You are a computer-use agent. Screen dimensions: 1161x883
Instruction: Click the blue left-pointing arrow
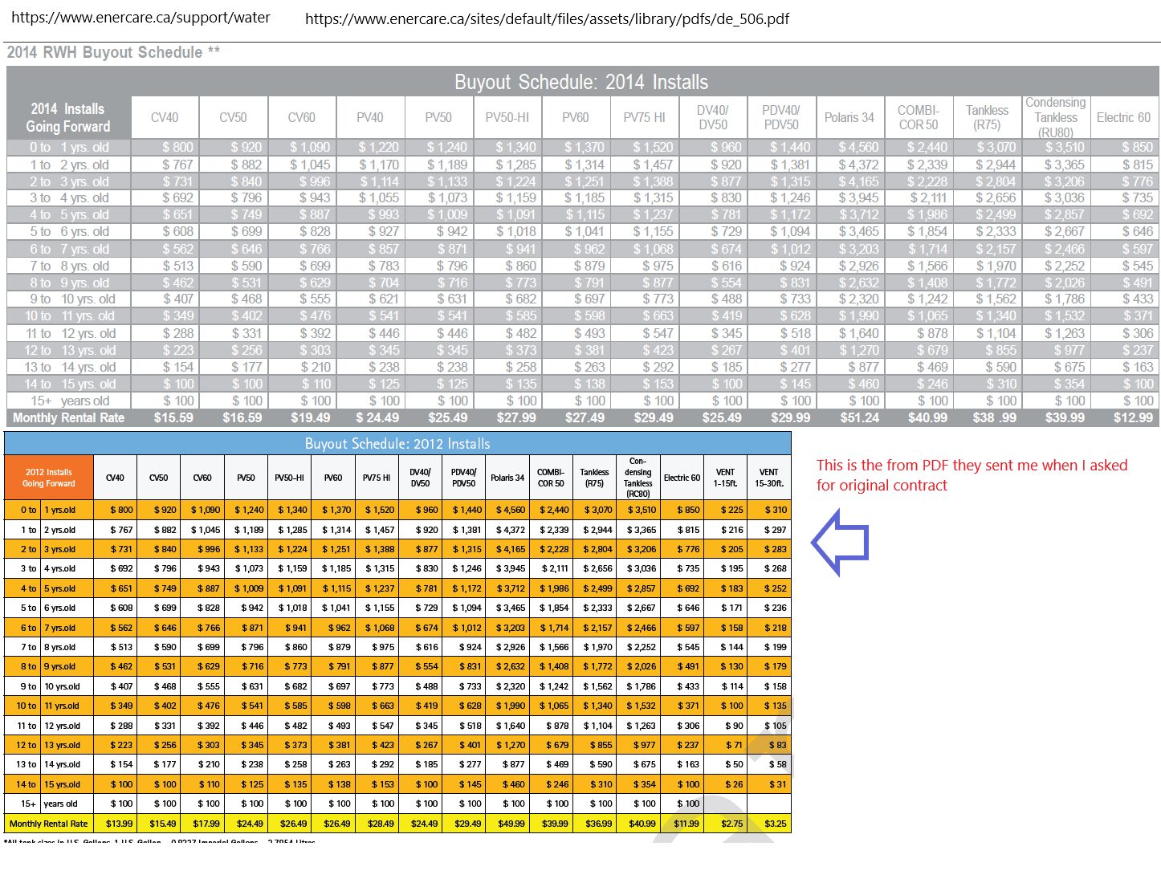pos(840,543)
